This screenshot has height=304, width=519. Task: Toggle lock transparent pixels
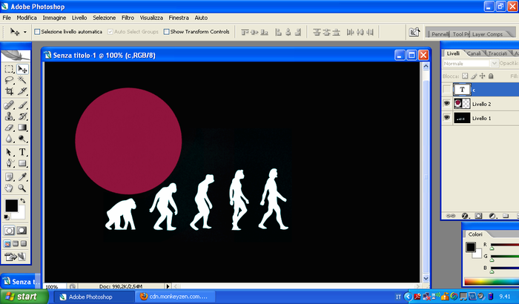(465, 76)
